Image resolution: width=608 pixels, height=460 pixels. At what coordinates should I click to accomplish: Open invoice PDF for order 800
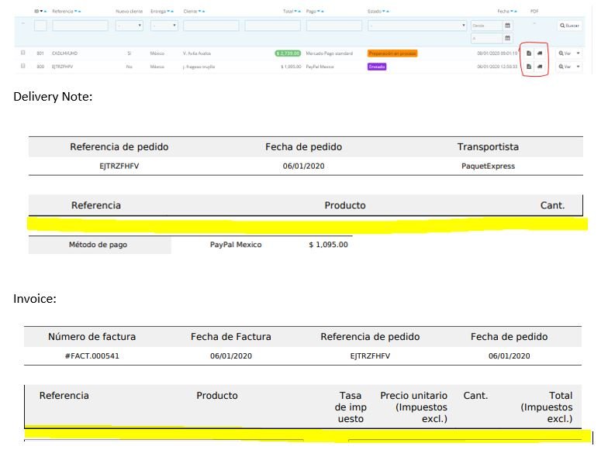point(529,67)
